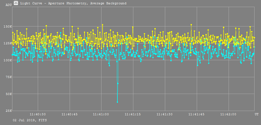Click the 25K axis value
Image resolution: width=261 pixels, height=125 pixels.
click(9, 111)
